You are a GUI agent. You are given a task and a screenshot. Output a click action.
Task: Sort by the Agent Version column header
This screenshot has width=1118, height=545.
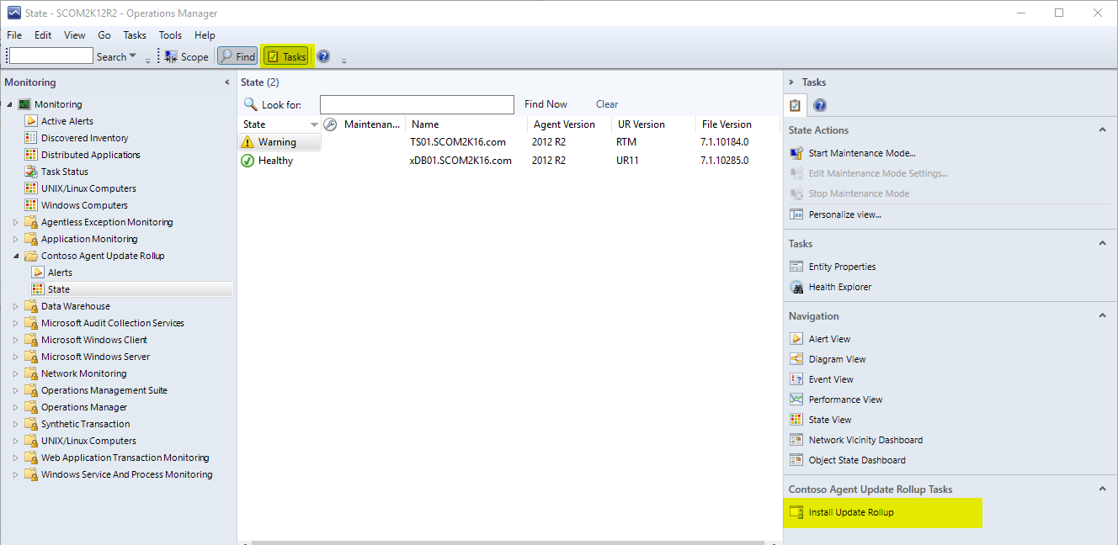click(x=564, y=124)
